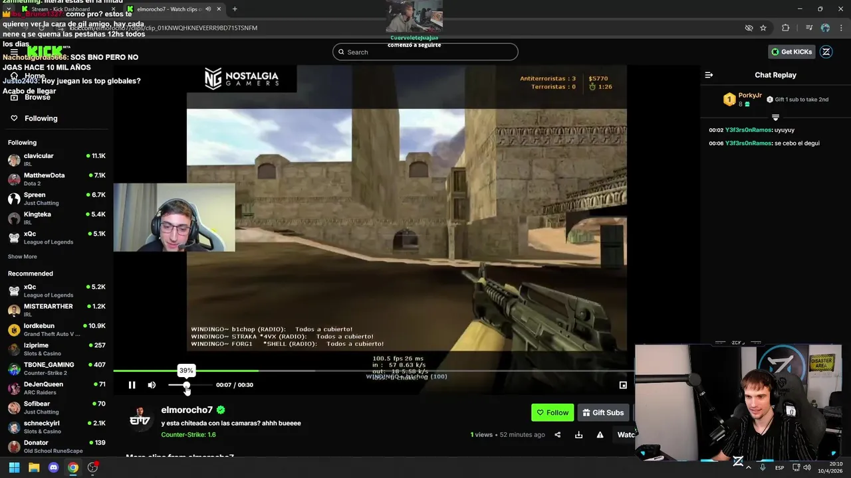Viewport: 851px width, 478px height.
Task: Open schneckyirl in Recommended
Action: pyautogui.click(x=57, y=427)
